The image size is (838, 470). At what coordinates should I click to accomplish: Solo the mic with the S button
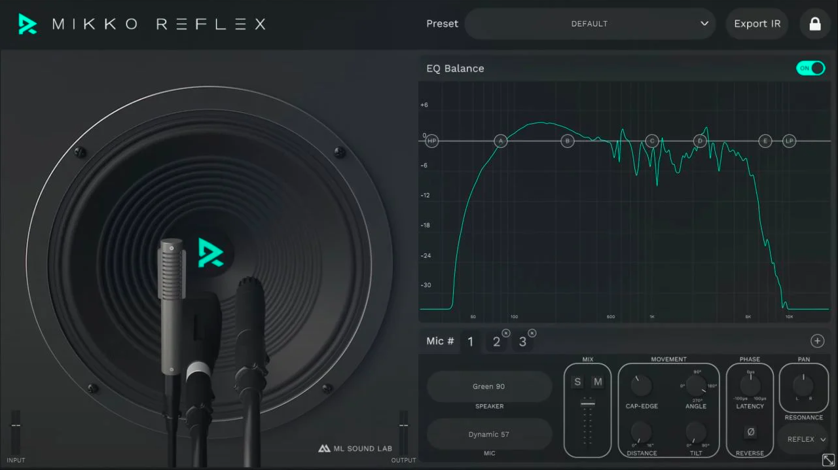(x=577, y=382)
